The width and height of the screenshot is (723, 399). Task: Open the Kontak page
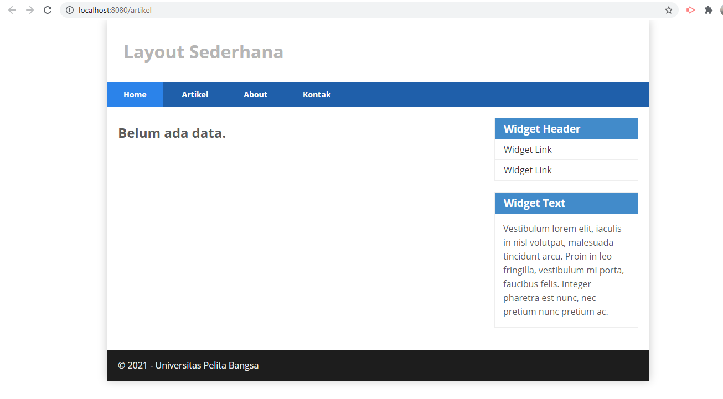click(316, 94)
